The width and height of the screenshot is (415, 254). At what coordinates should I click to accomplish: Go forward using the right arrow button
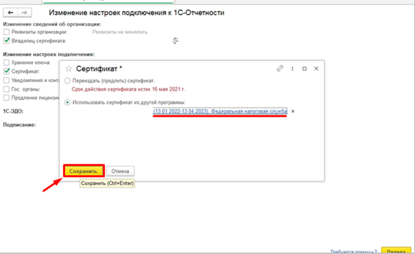pyautogui.click(x=25, y=13)
